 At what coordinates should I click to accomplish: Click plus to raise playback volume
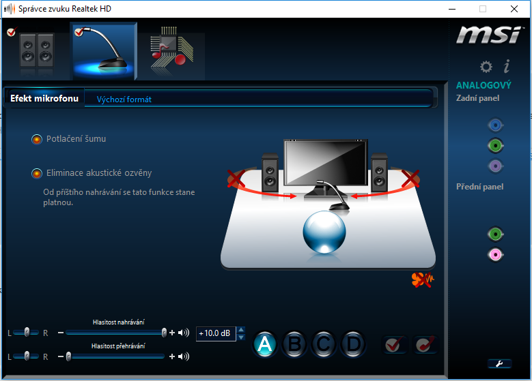coord(172,356)
